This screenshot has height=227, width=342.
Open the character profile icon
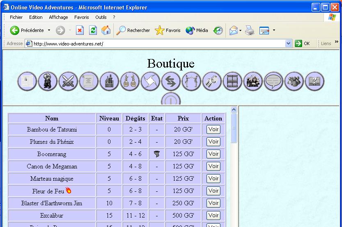pyautogui.click(x=48, y=82)
